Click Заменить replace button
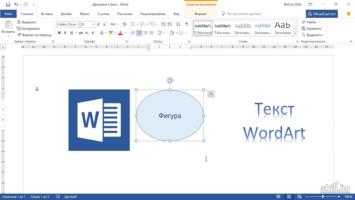 [311, 29]
